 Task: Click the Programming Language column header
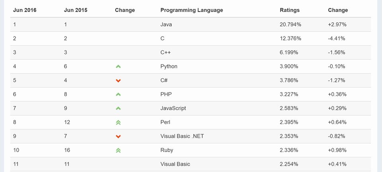pyautogui.click(x=191, y=10)
